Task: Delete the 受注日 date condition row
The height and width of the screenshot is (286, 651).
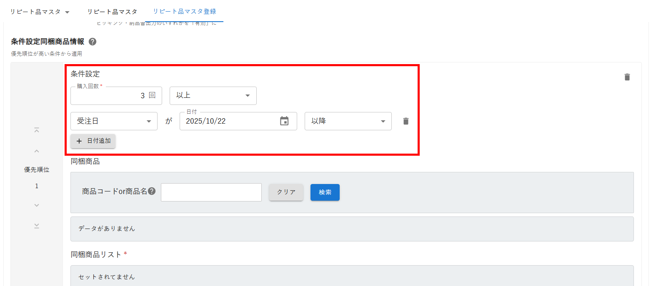Action: 406,121
